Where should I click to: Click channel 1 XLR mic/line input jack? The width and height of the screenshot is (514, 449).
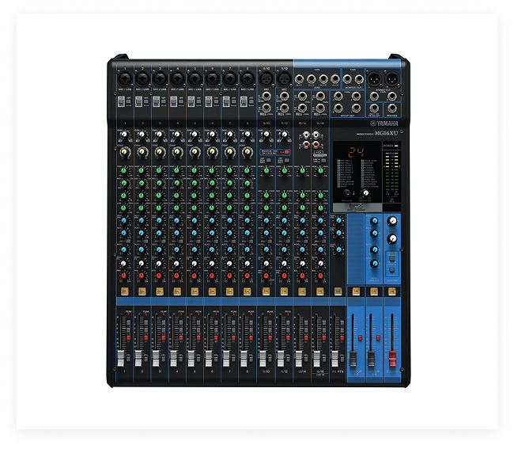124,79
